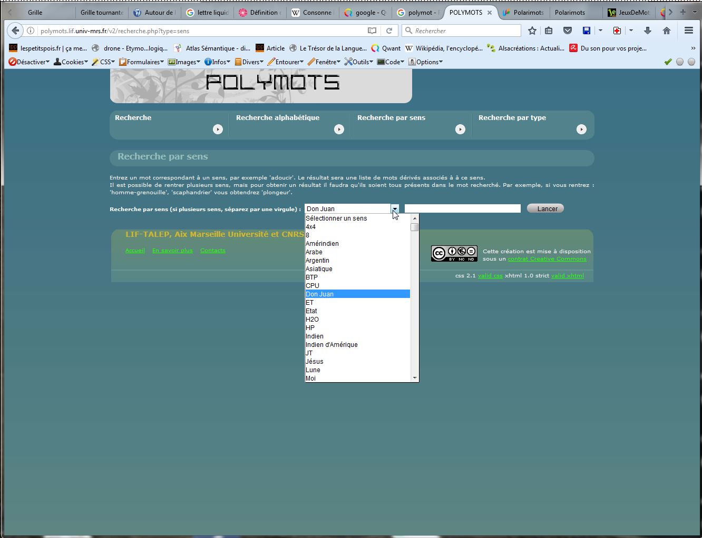
Task: Toggle reader view icon in the address bar
Action: click(x=372, y=31)
